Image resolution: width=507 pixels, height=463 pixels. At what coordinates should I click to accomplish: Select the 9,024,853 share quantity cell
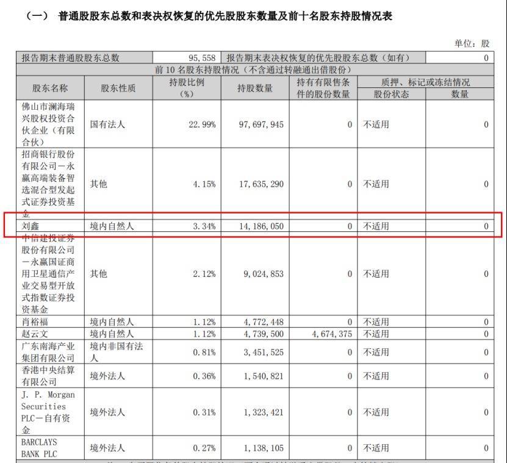pyautogui.click(x=261, y=274)
